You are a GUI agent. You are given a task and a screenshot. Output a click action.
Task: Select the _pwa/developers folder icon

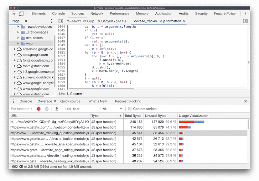click(x=23, y=27)
